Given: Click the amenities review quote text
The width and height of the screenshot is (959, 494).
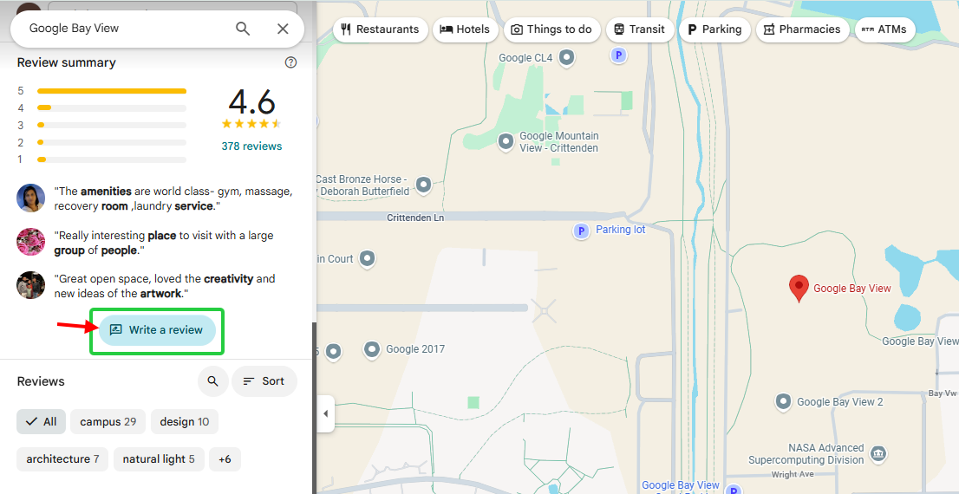Looking at the screenshot, I should (x=173, y=198).
